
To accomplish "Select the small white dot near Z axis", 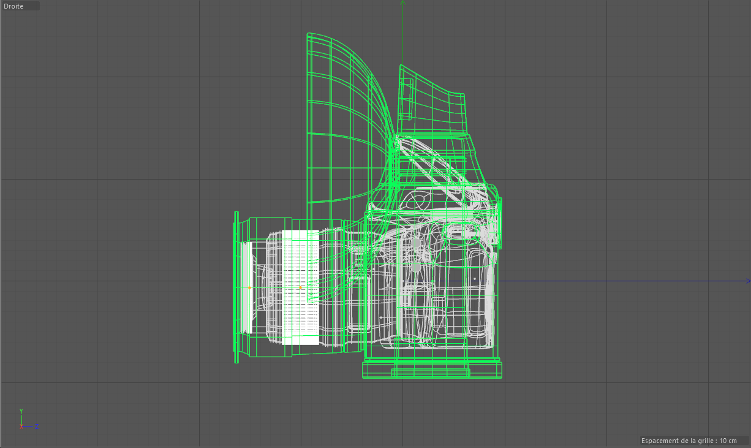I will [x=475, y=279].
